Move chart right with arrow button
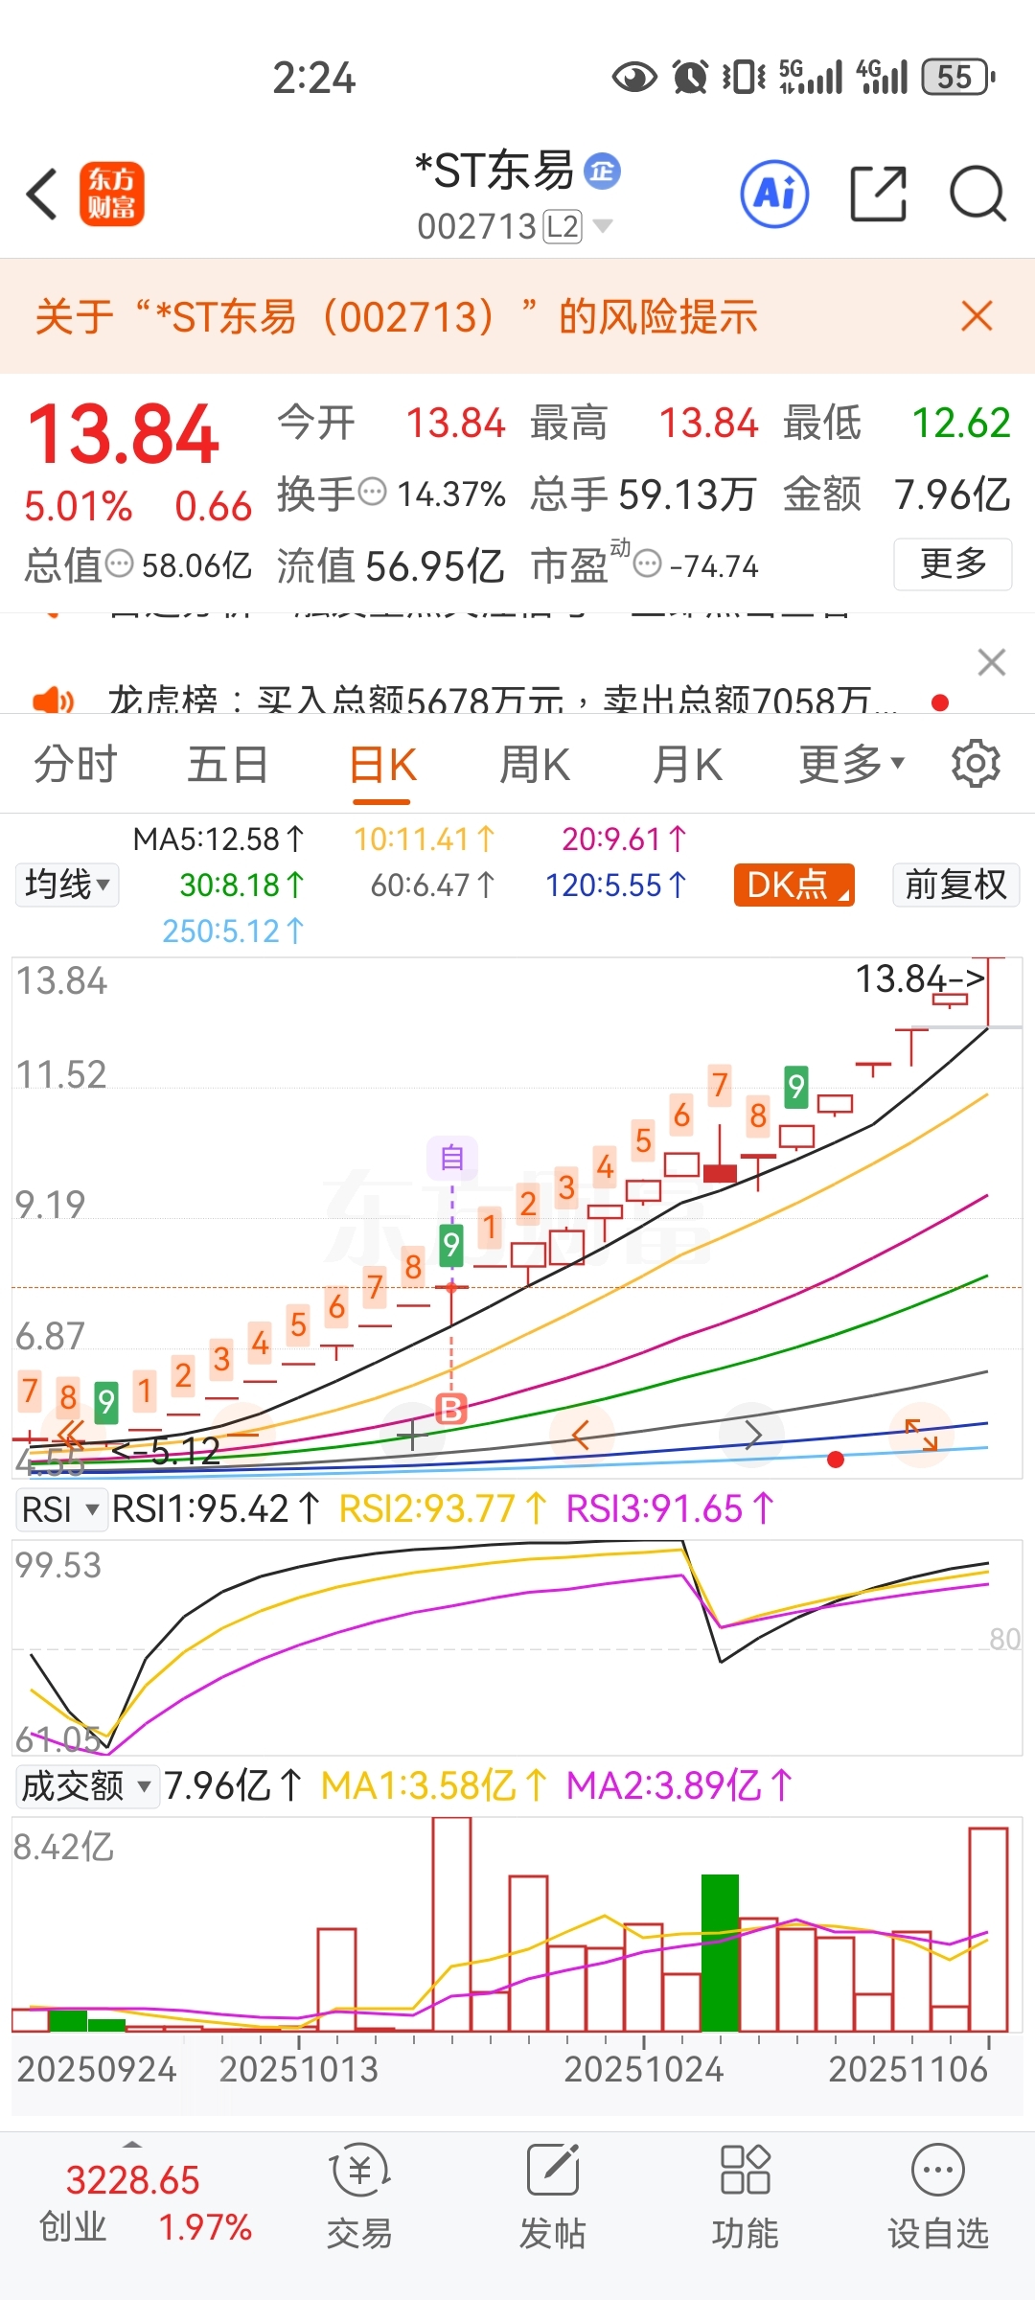Viewport: 1035px width, 2300px height. pyautogui.click(x=753, y=1435)
